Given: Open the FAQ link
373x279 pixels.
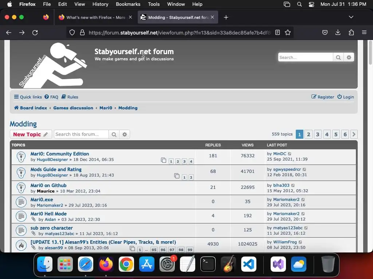Looking at the screenshot, I should pos(51,97).
